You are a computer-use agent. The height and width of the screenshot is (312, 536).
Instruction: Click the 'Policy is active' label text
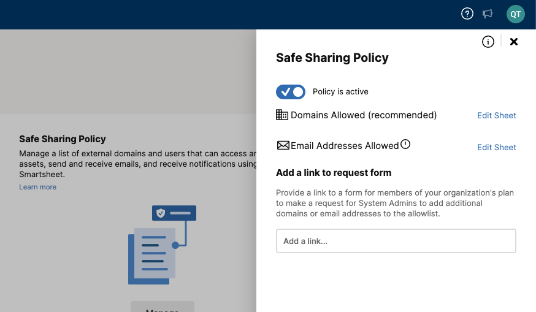(x=340, y=92)
